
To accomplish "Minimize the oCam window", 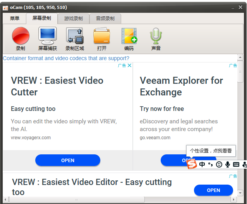I will 233,8.
